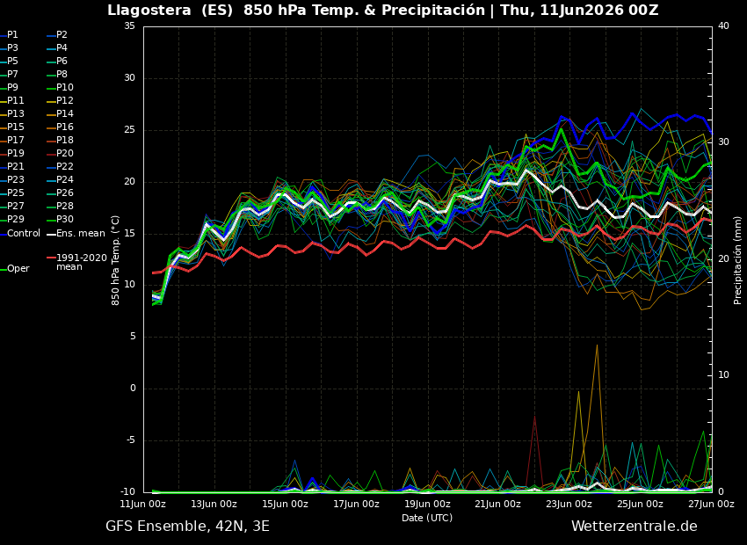The width and height of the screenshot is (747, 545).
Task: Click the P16 legend label
Action: [65, 127]
